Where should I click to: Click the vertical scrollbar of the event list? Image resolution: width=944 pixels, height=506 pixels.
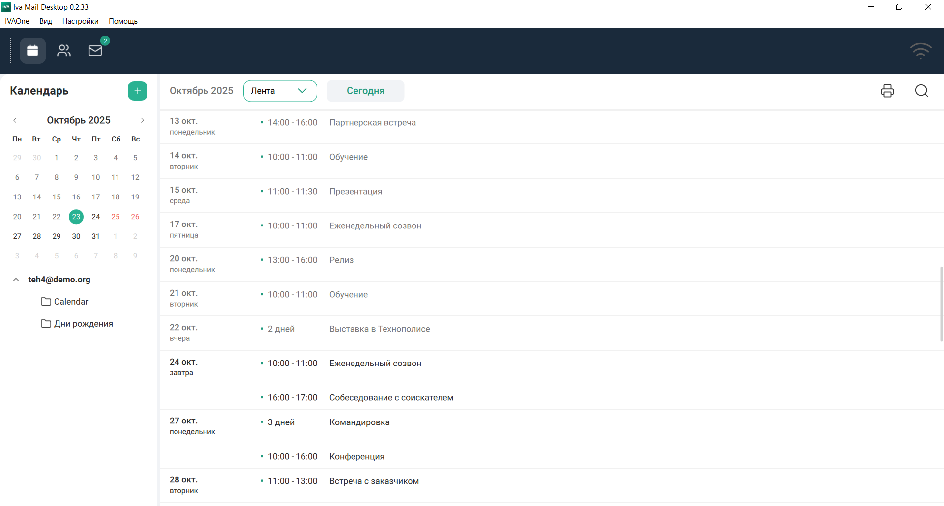941,305
